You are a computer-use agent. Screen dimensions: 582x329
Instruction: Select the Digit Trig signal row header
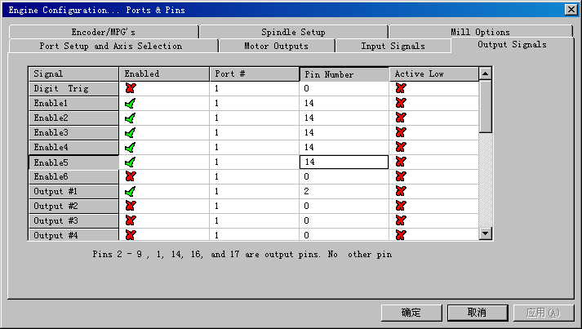73,88
